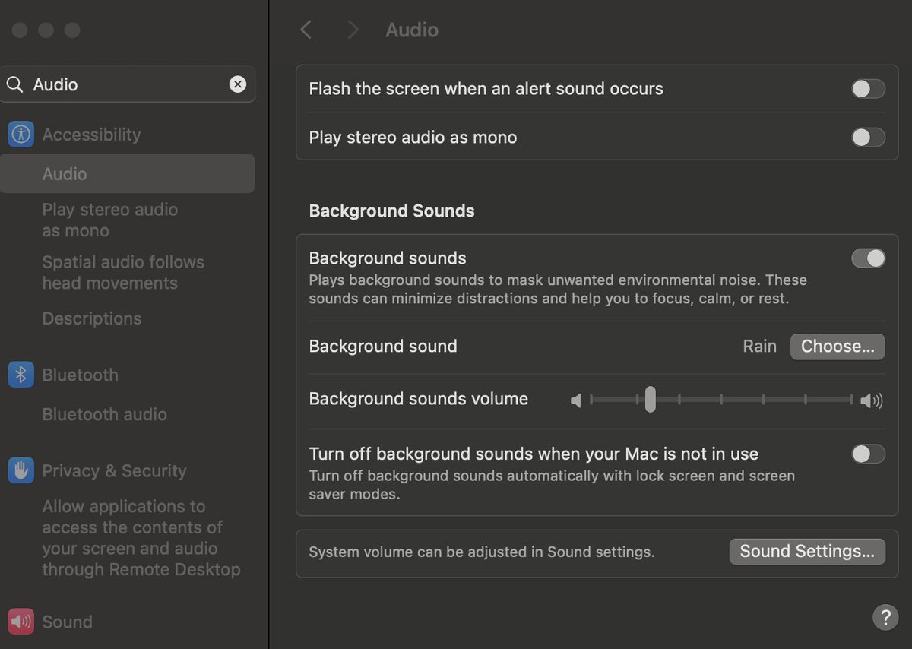Click the Background sounds volume slider handle
Screen dimensions: 912x649
pos(650,399)
